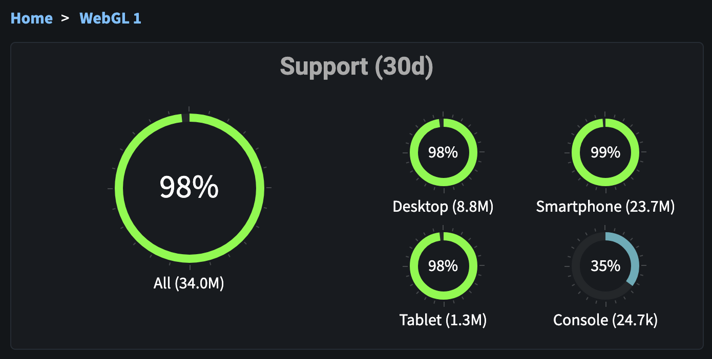Click the breadcrumb separator arrow
Viewport: 712px width, 359px height.
[x=65, y=18]
